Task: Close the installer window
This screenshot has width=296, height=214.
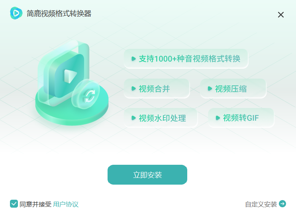Action: click(x=281, y=15)
